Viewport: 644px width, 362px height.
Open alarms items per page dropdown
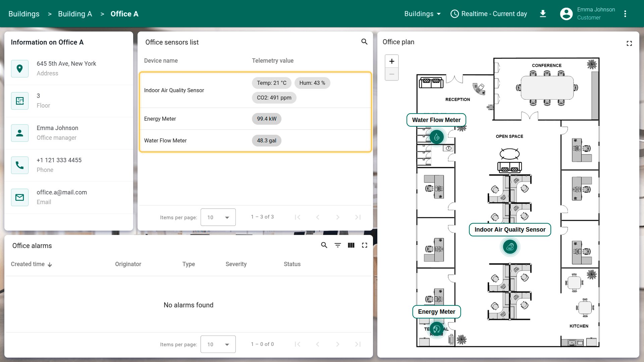(218, 344)
